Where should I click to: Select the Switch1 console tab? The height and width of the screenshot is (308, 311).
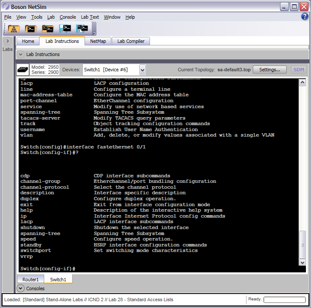[x=58, y=279]
